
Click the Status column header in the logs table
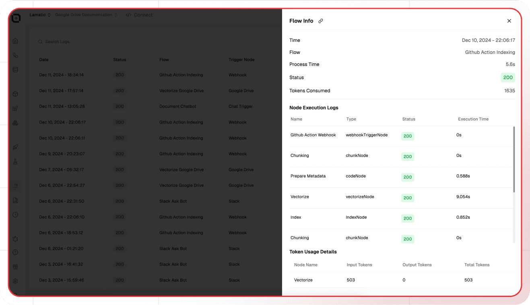point(120,60)
